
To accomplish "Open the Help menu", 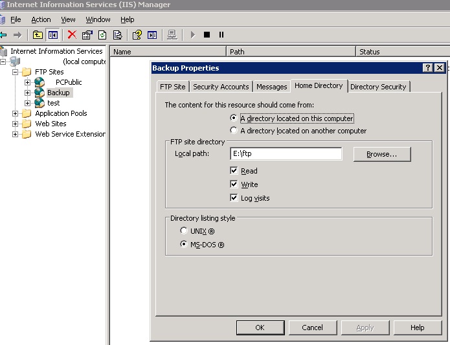I will (127, 19).
